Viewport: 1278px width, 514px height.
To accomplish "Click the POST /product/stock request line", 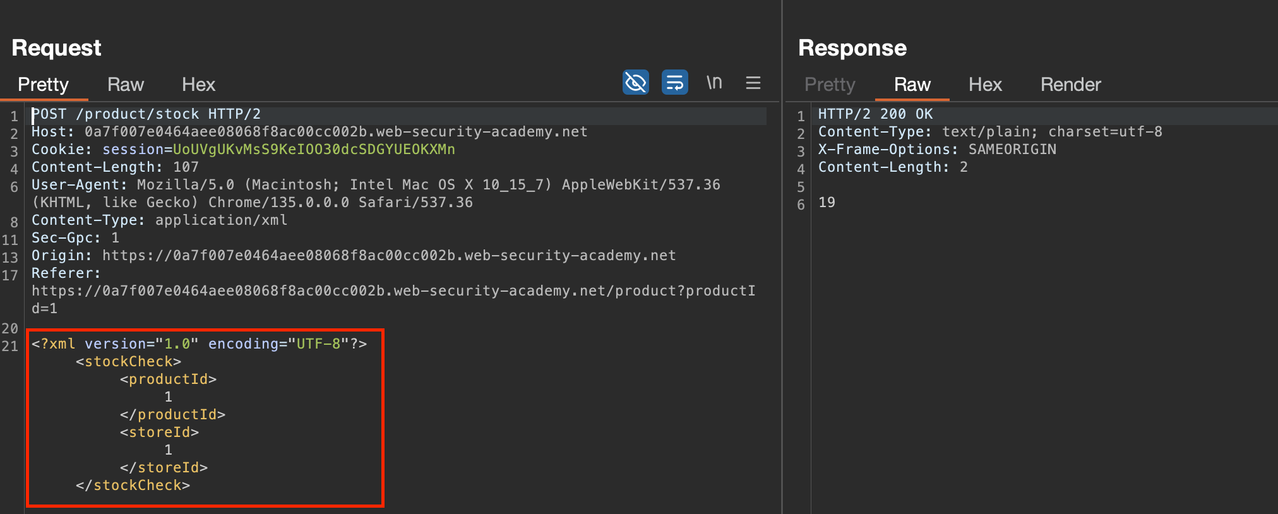I will click(146, 114).
